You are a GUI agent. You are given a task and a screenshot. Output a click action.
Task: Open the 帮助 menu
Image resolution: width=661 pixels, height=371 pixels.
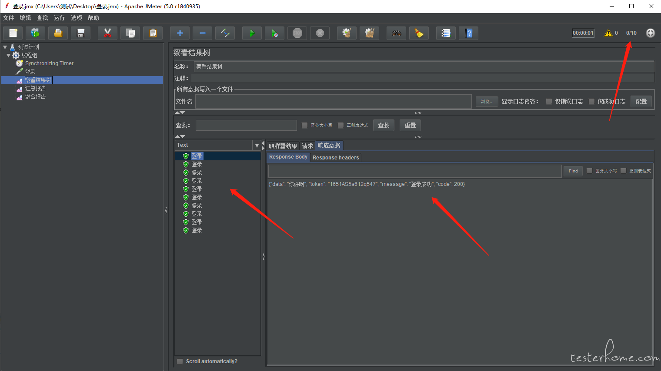93,18
